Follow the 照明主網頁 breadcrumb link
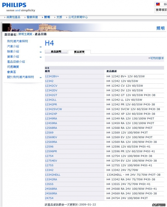167x207 pixels. pos(25,34)
